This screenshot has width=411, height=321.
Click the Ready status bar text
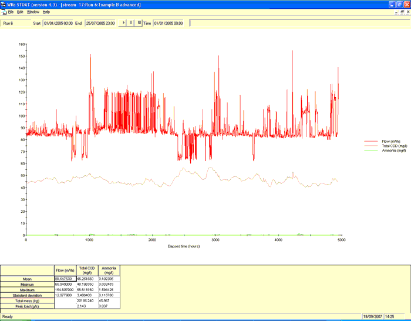point(8,316)
